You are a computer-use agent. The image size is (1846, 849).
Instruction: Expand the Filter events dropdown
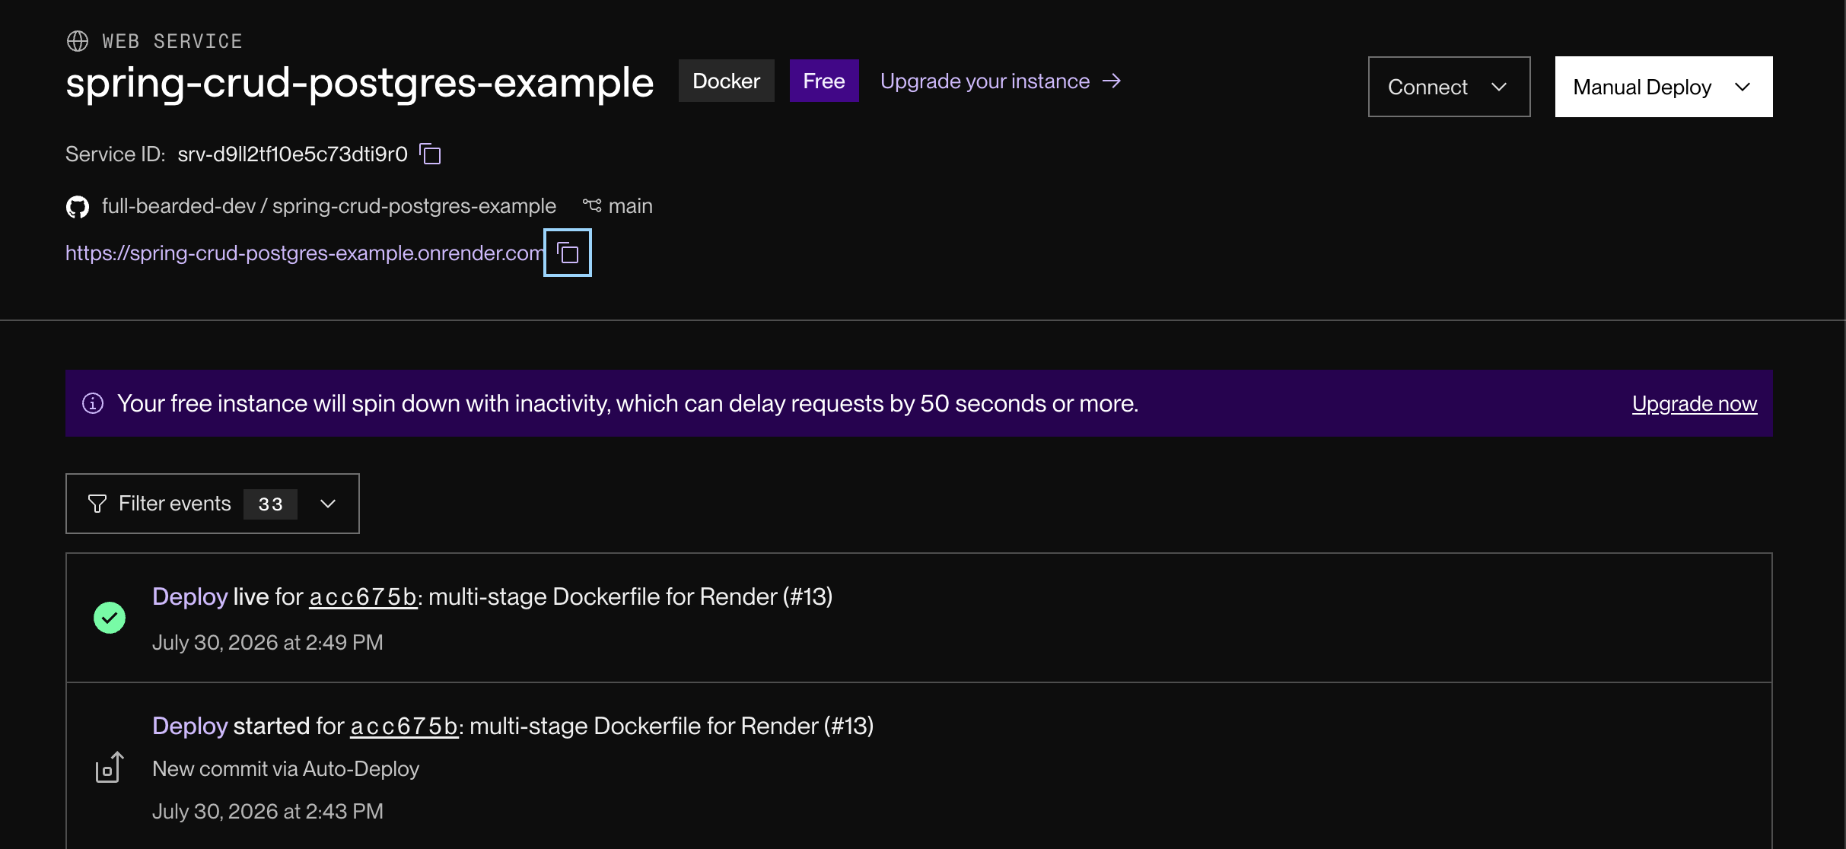pos(212,504)
